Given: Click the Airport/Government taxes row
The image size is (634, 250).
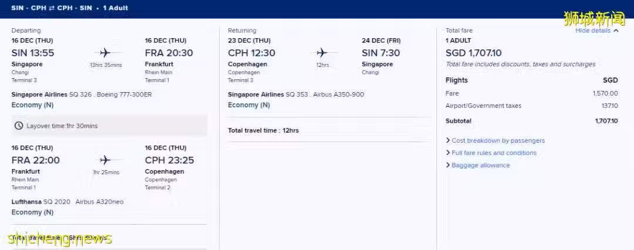Looking at the screenshot, I should tap(532, 106).
